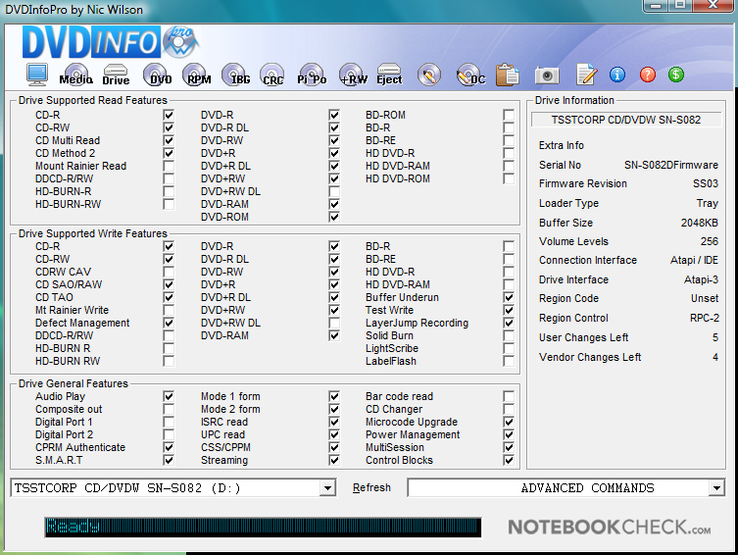738x555 pixels.
Task: Toggle Mount Rainier Read checkbox
Action: pos(169,166)
